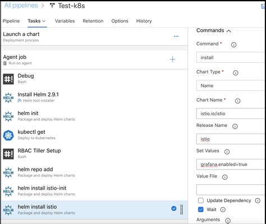The height and width of the screenshot is (224, 266).
Task: Click the 'Helm tool installer' text
Action: click(x=39, y=100)
